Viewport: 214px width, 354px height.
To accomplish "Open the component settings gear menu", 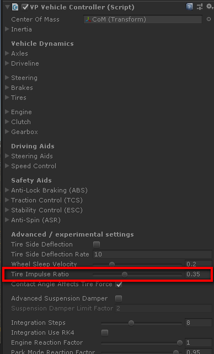I will (210, 7).
